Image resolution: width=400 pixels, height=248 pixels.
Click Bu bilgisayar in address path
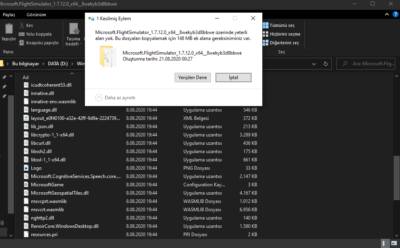click(25, 64)
